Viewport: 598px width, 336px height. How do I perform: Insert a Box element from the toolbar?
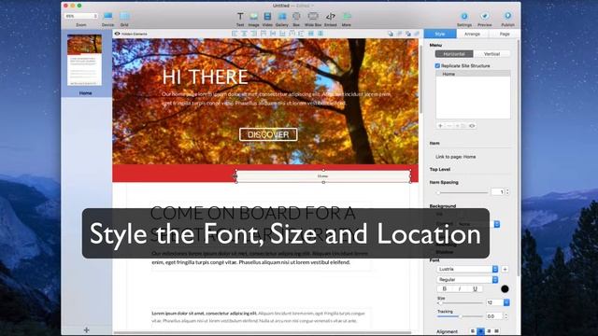tap(296, 19)
